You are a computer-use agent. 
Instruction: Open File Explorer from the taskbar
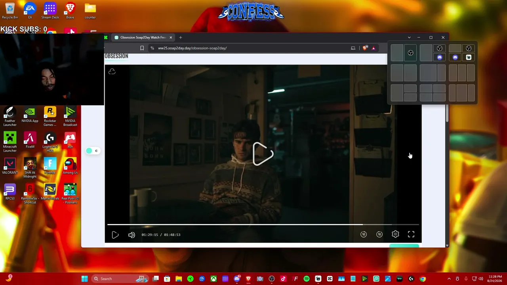pyautogui.click(x=179, y=279)
